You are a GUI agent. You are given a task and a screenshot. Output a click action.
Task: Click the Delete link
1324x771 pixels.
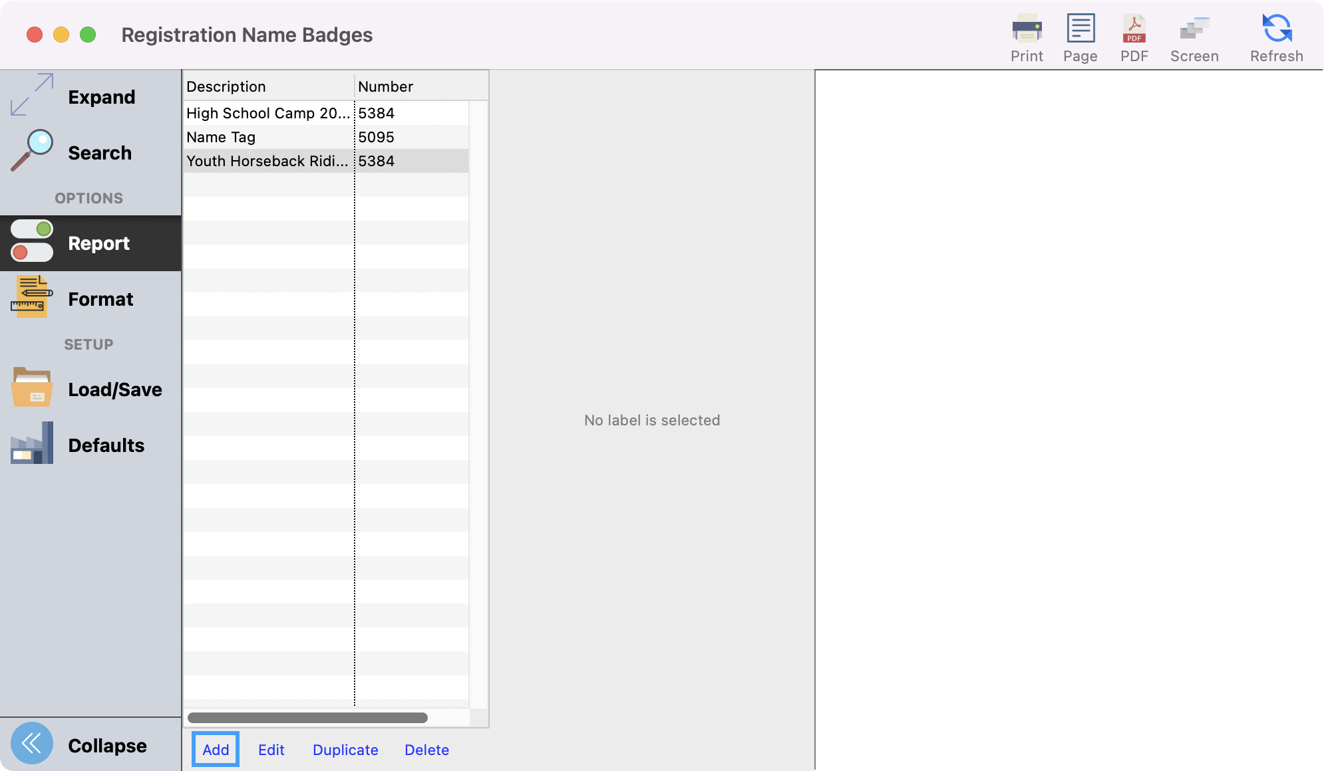point(426,750)
